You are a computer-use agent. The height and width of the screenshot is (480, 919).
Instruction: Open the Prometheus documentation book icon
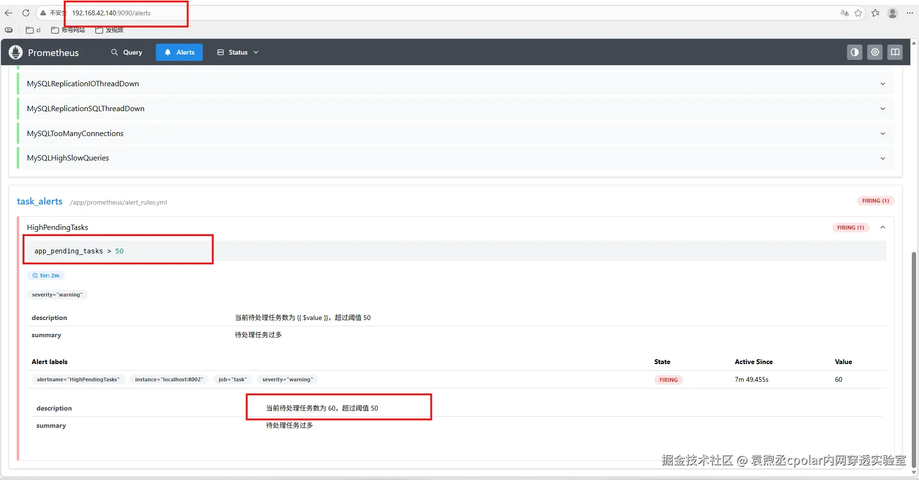coord(895,52)
